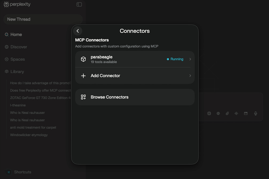Click the Connectors dialog title

click(x=135, y=31)
